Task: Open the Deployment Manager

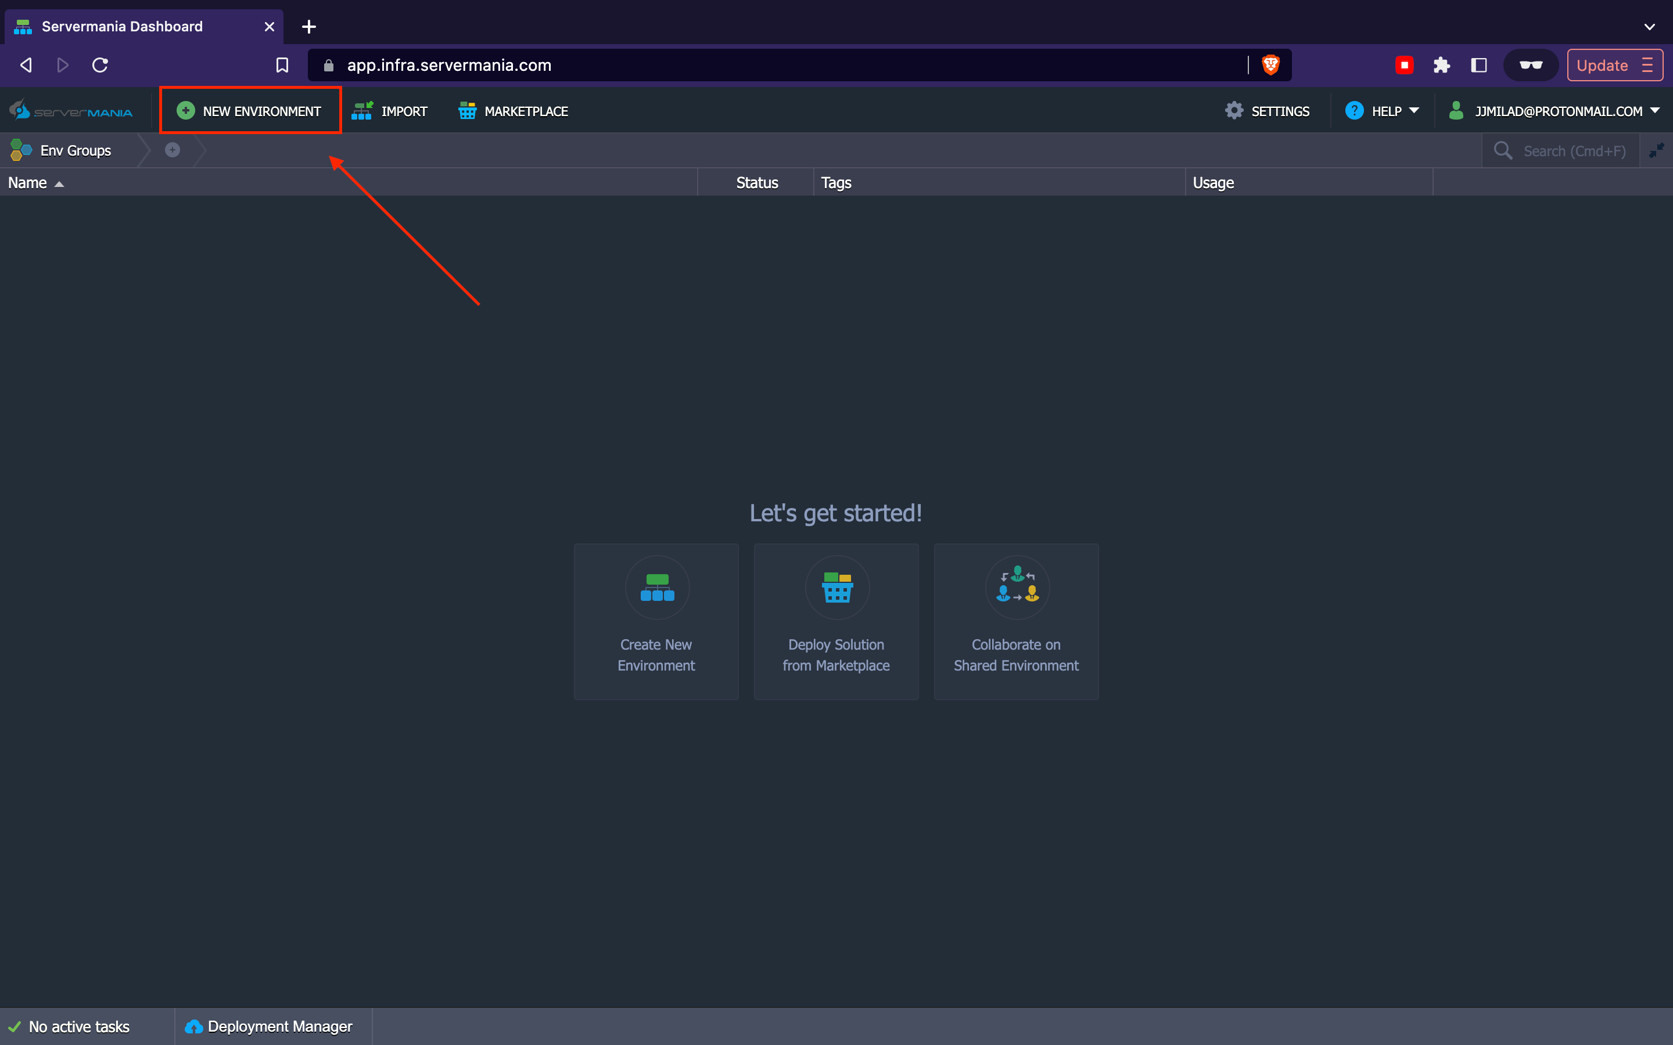Action: pos(270,1026)
